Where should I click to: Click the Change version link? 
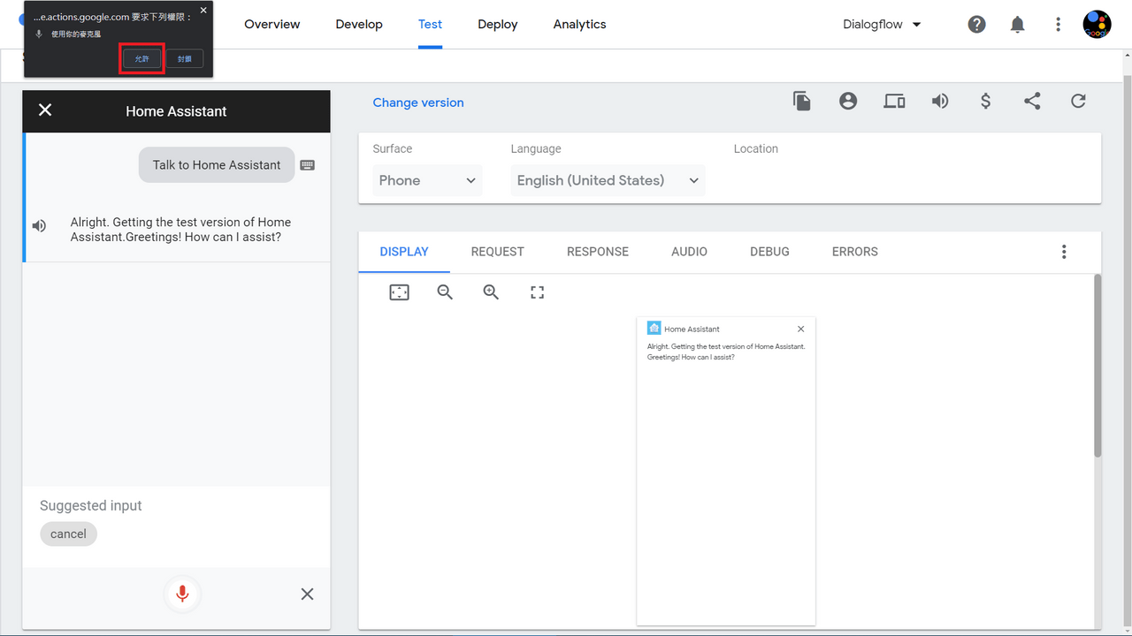point(418,102)
